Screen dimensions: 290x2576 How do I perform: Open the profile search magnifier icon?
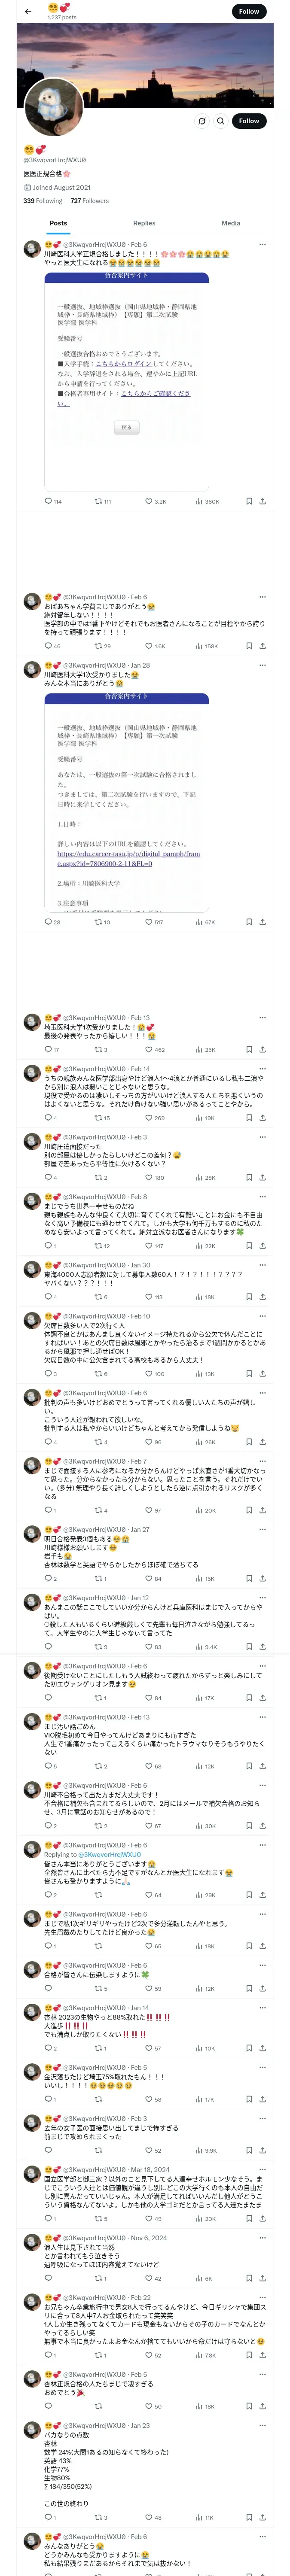point(221,121)
